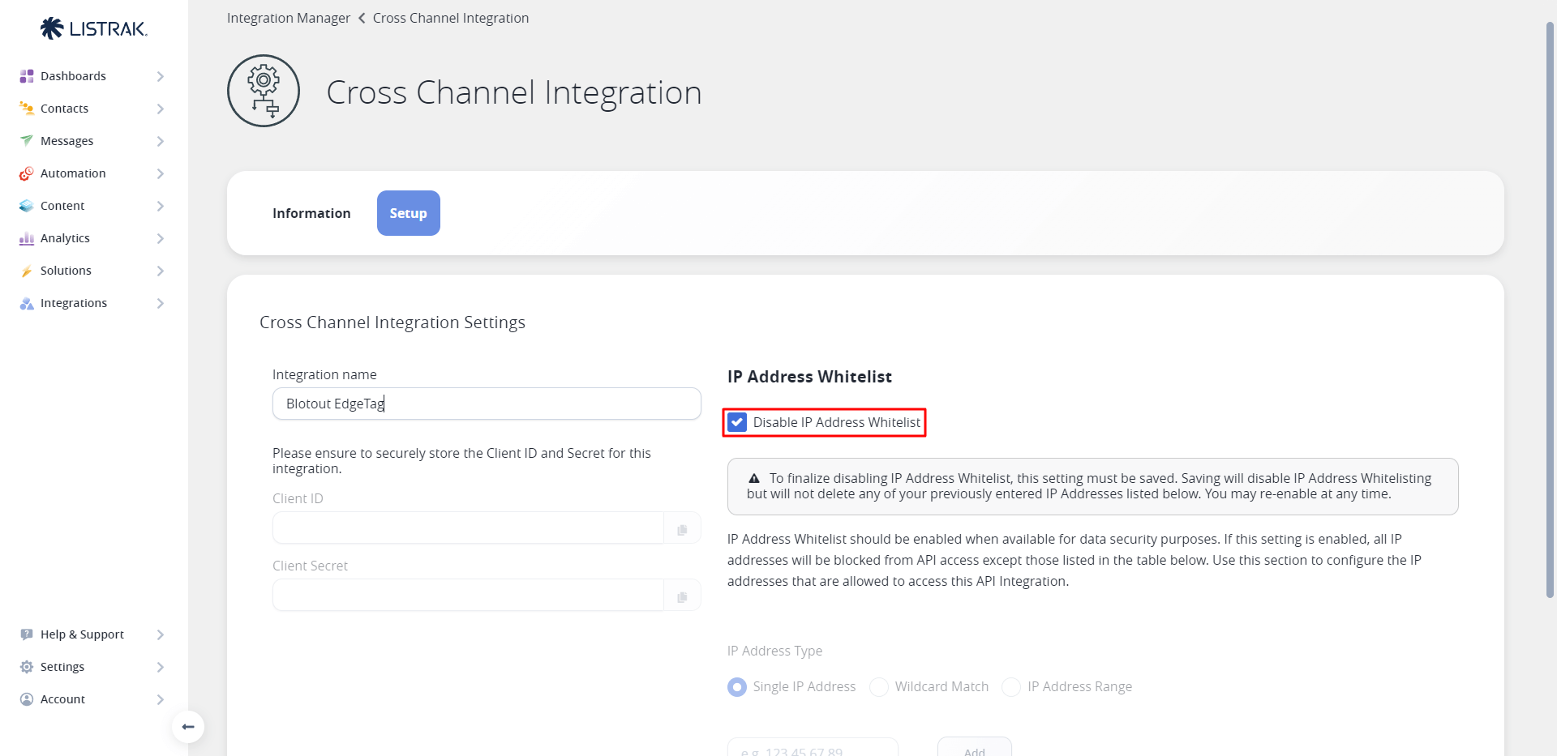
Task: Click the Analytics bar chart icon
Action: (27, 238)
